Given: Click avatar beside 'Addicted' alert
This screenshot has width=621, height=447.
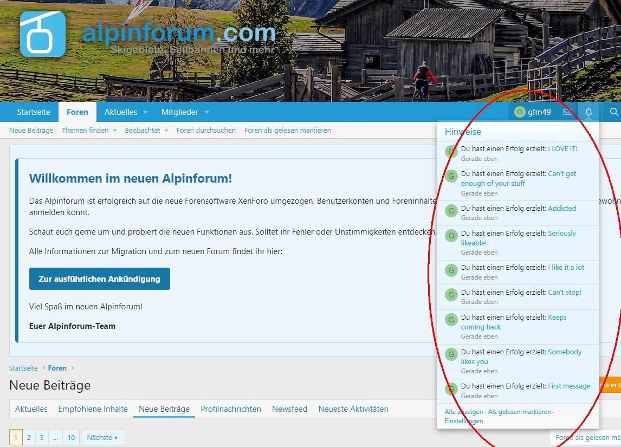Looking at the screenshot, I should tap(451, 211).
